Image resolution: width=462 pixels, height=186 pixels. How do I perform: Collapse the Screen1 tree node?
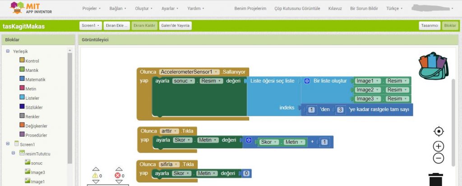8,144
